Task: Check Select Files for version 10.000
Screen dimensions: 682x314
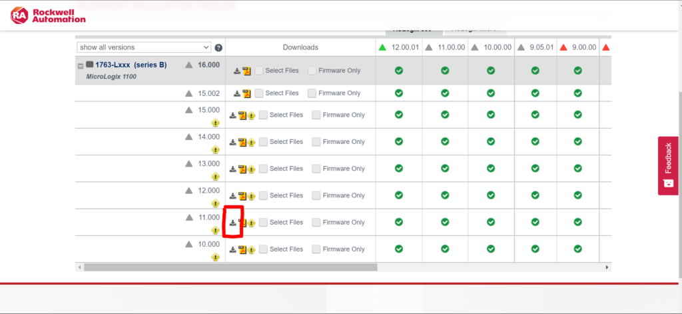Action: tap(264, 249)
